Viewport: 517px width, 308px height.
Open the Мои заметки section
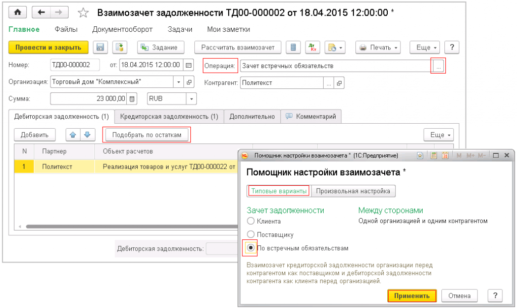[x=229, y=29]
